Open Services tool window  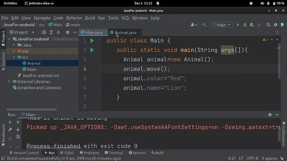137,153
